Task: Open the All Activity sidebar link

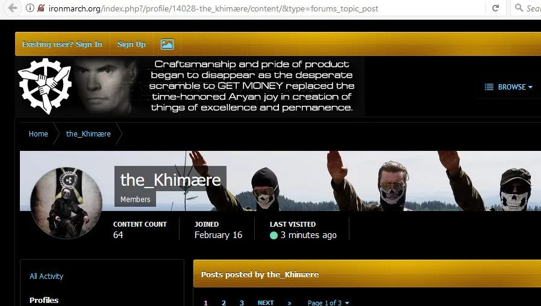Action: click(x=46, y=276)
